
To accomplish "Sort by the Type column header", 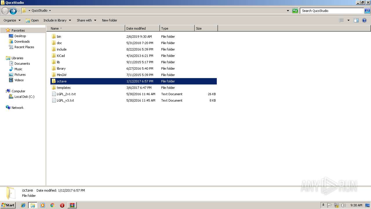I will (177, 28).
